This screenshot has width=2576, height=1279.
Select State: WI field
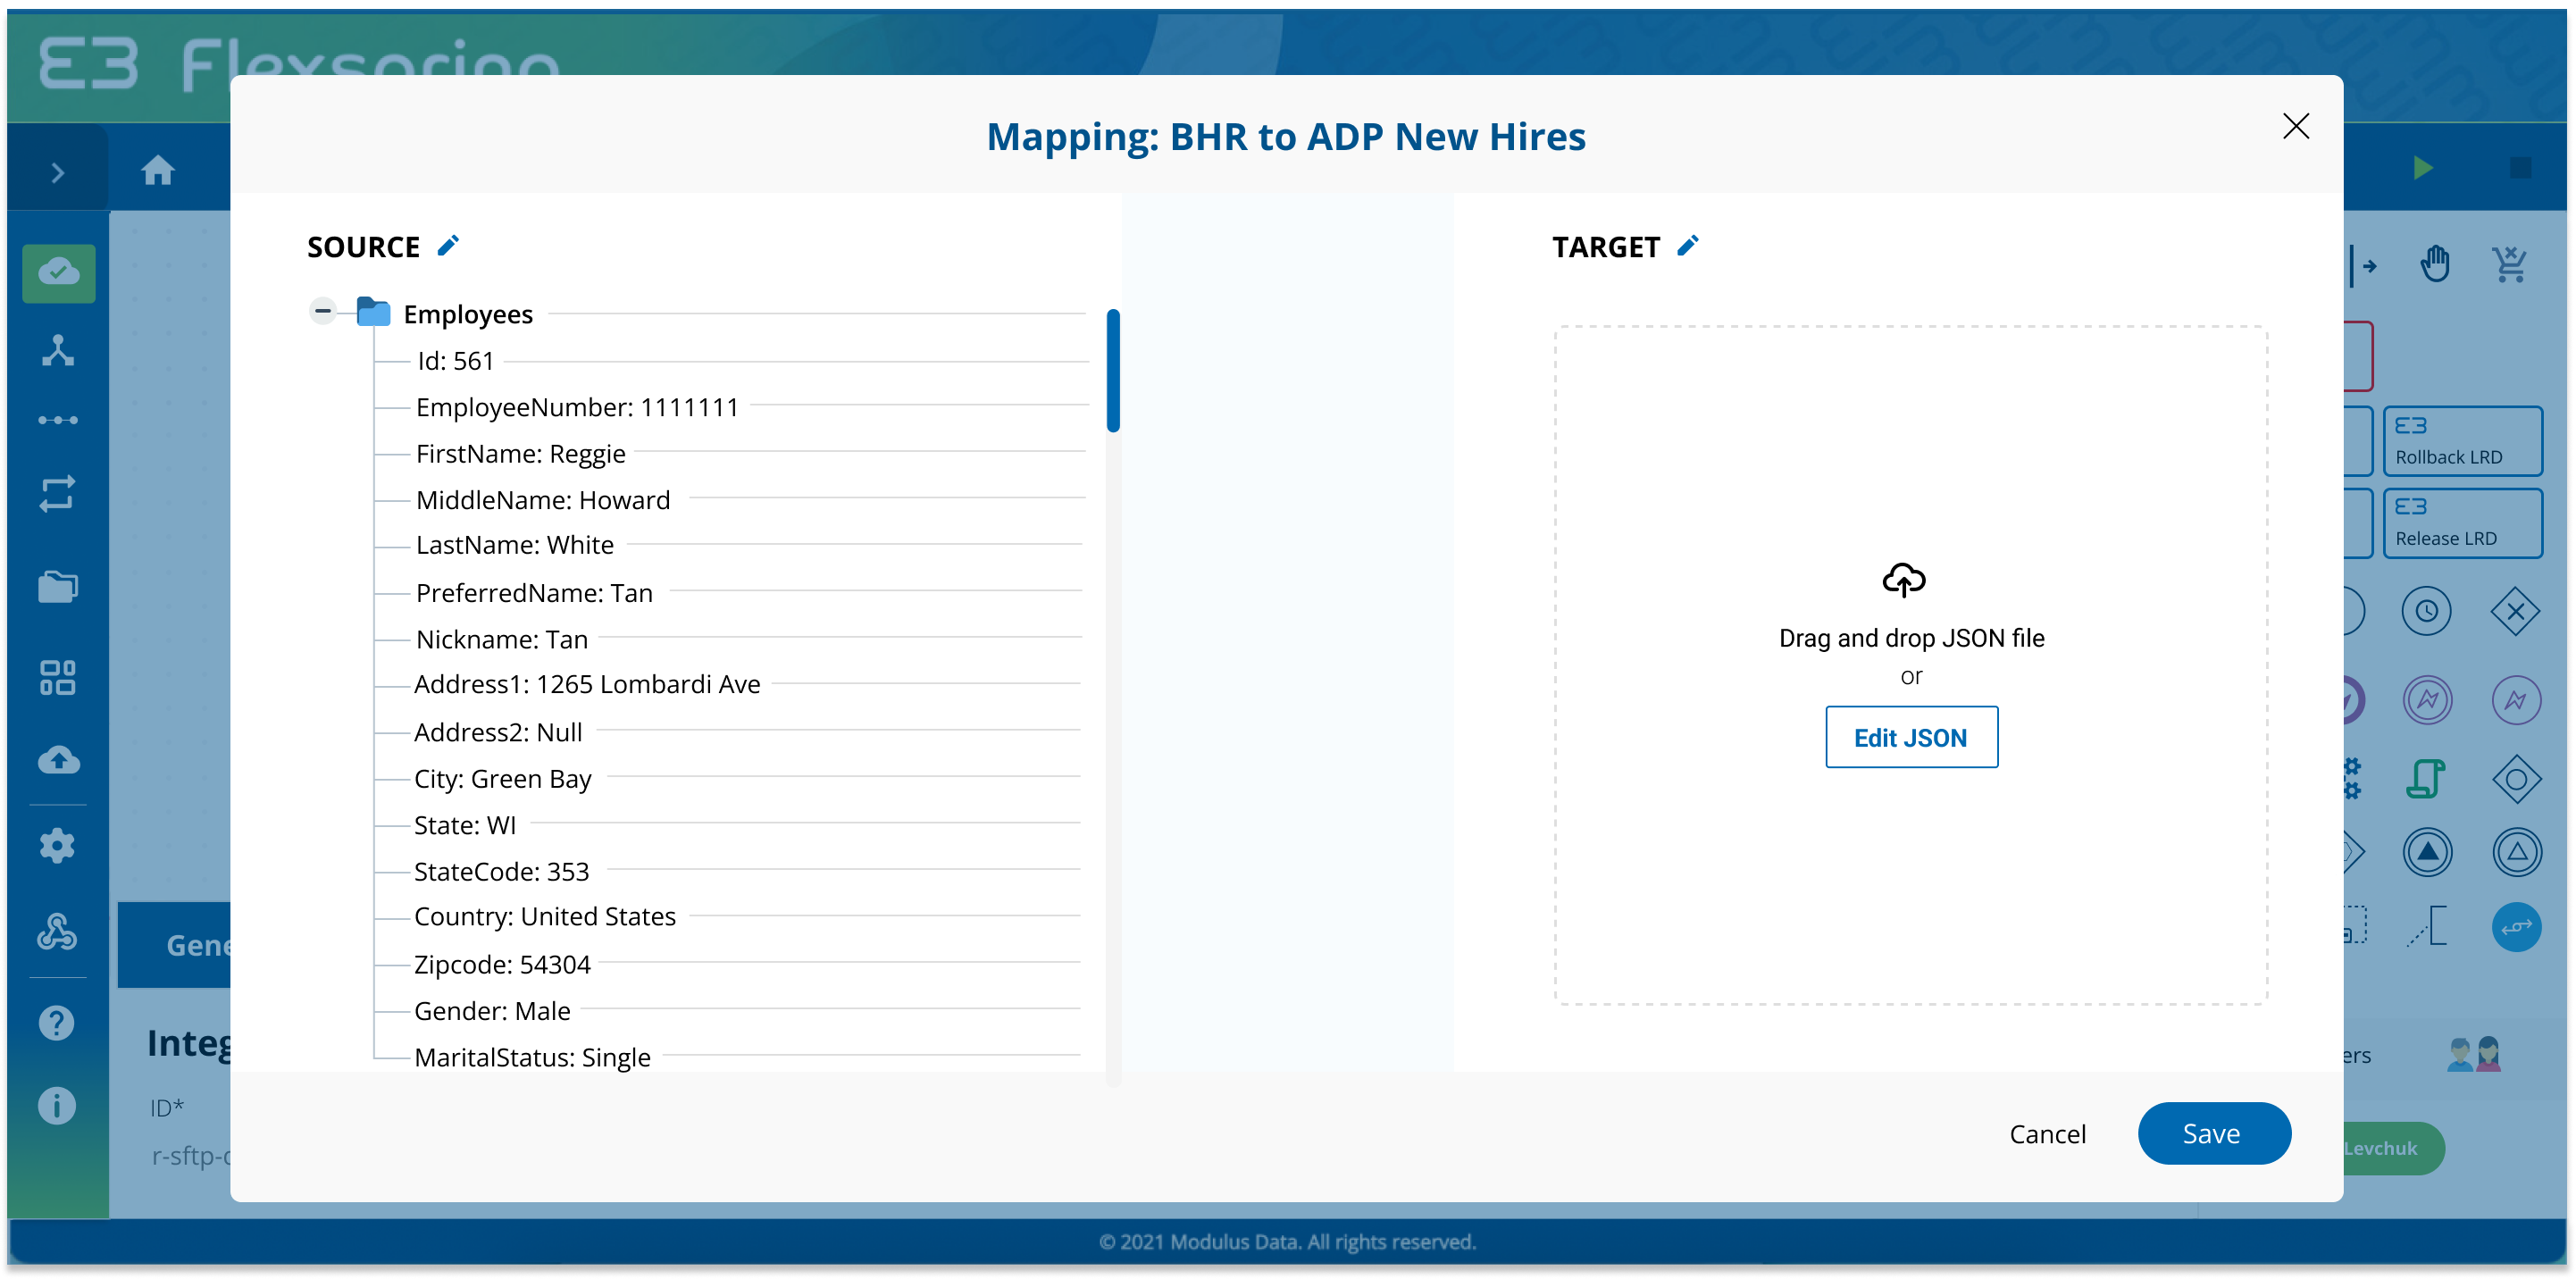pos(465,825)
